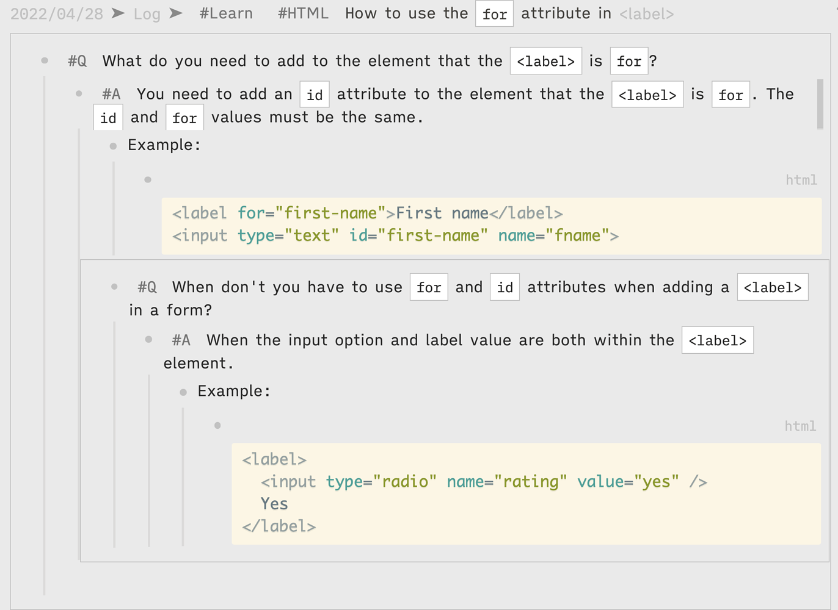Click the arrow separator after the date breadcrumb
This screenshot has width=838, height=610.
tap(118, 13)
